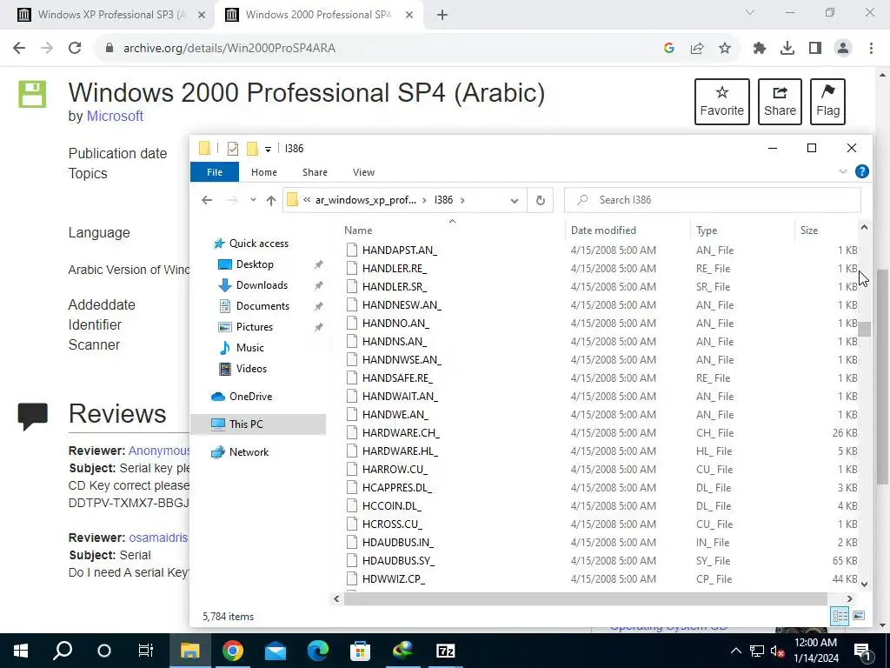Open the Windows Start menu

coord(21,651)
